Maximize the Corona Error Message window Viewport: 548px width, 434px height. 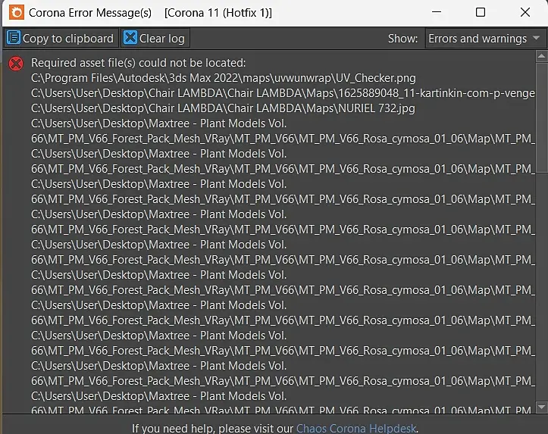pos(481,12)
